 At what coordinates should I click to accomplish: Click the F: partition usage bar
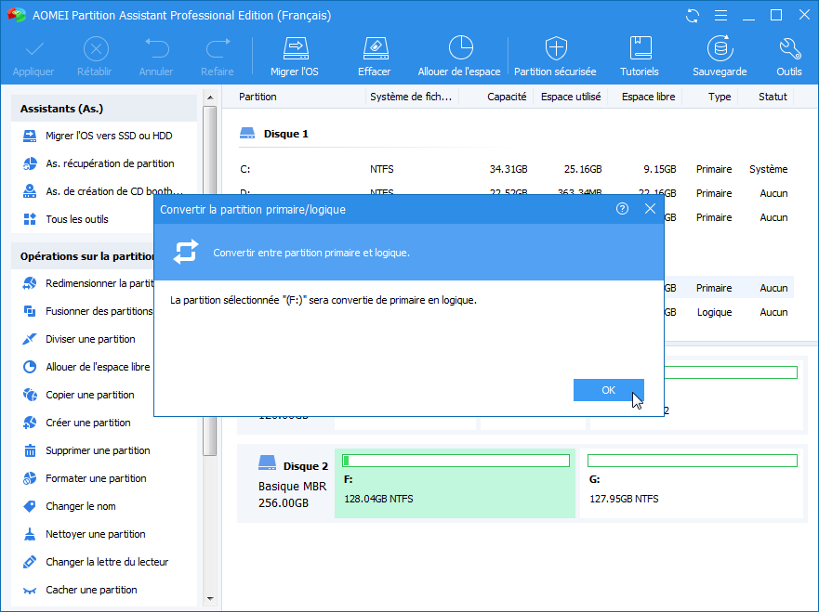tap(456, 461)
